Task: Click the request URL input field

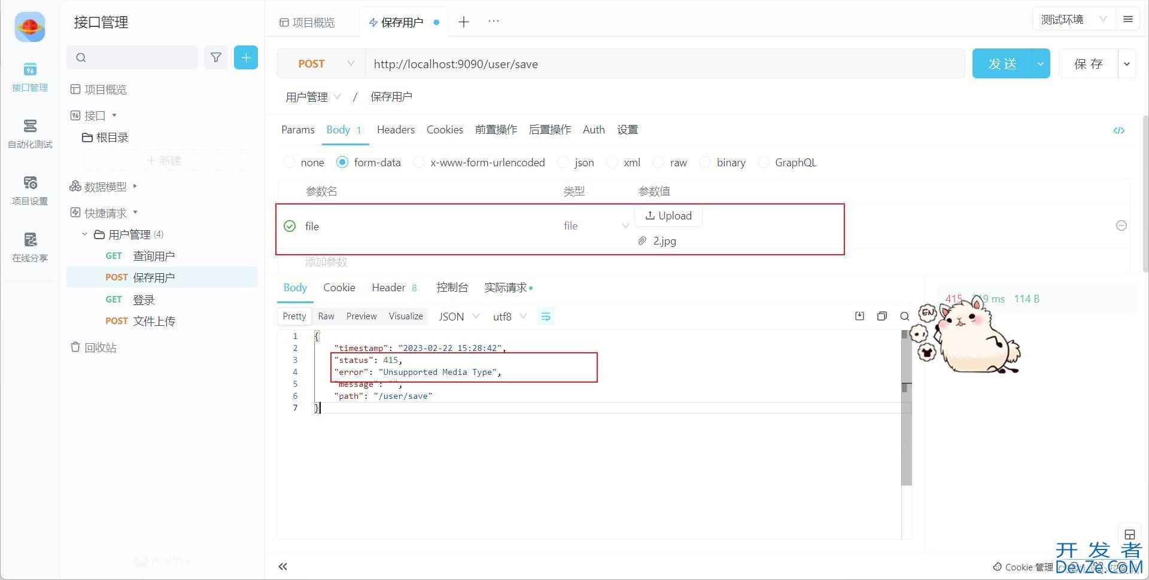Action: point(665,63)
